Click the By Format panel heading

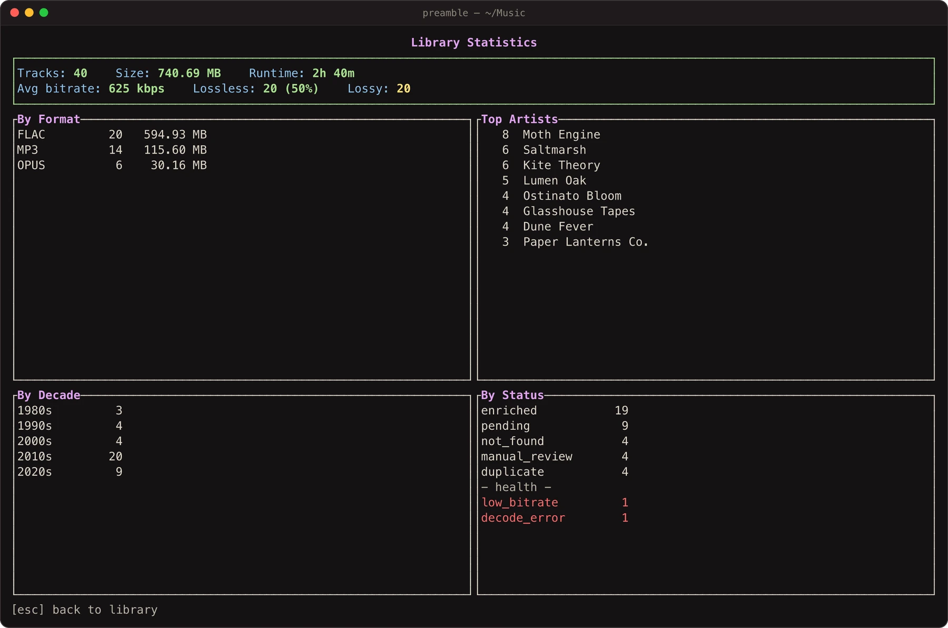[x=48, y=119]
